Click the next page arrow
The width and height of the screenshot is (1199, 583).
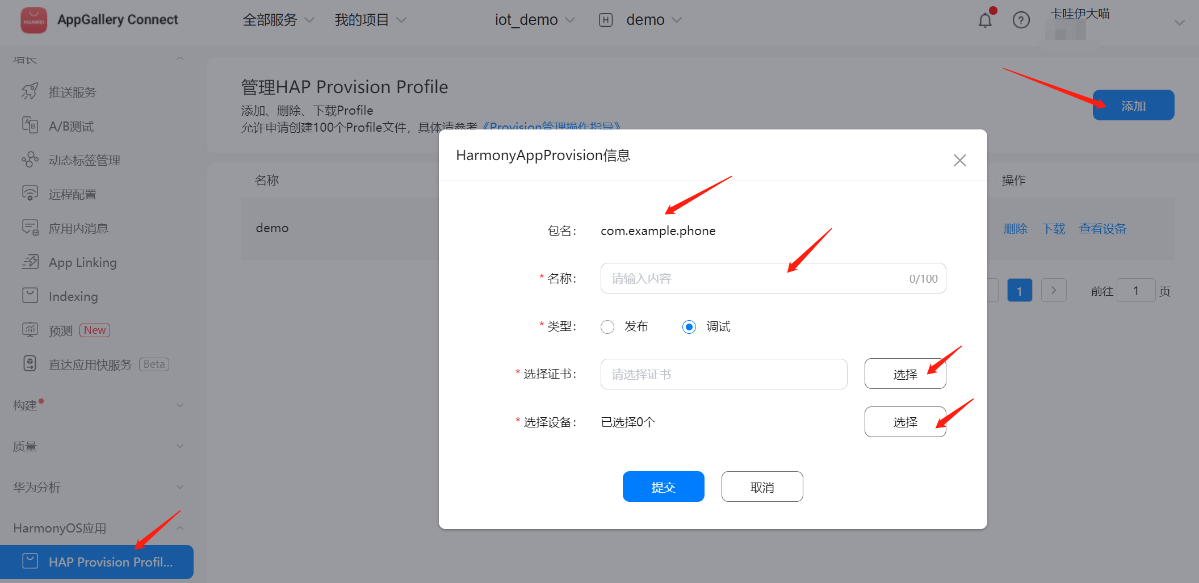pyautogui.click(x=1054, y=290)
